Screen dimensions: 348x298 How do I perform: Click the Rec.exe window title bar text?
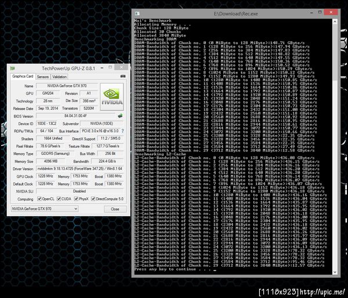coord(235,14)
